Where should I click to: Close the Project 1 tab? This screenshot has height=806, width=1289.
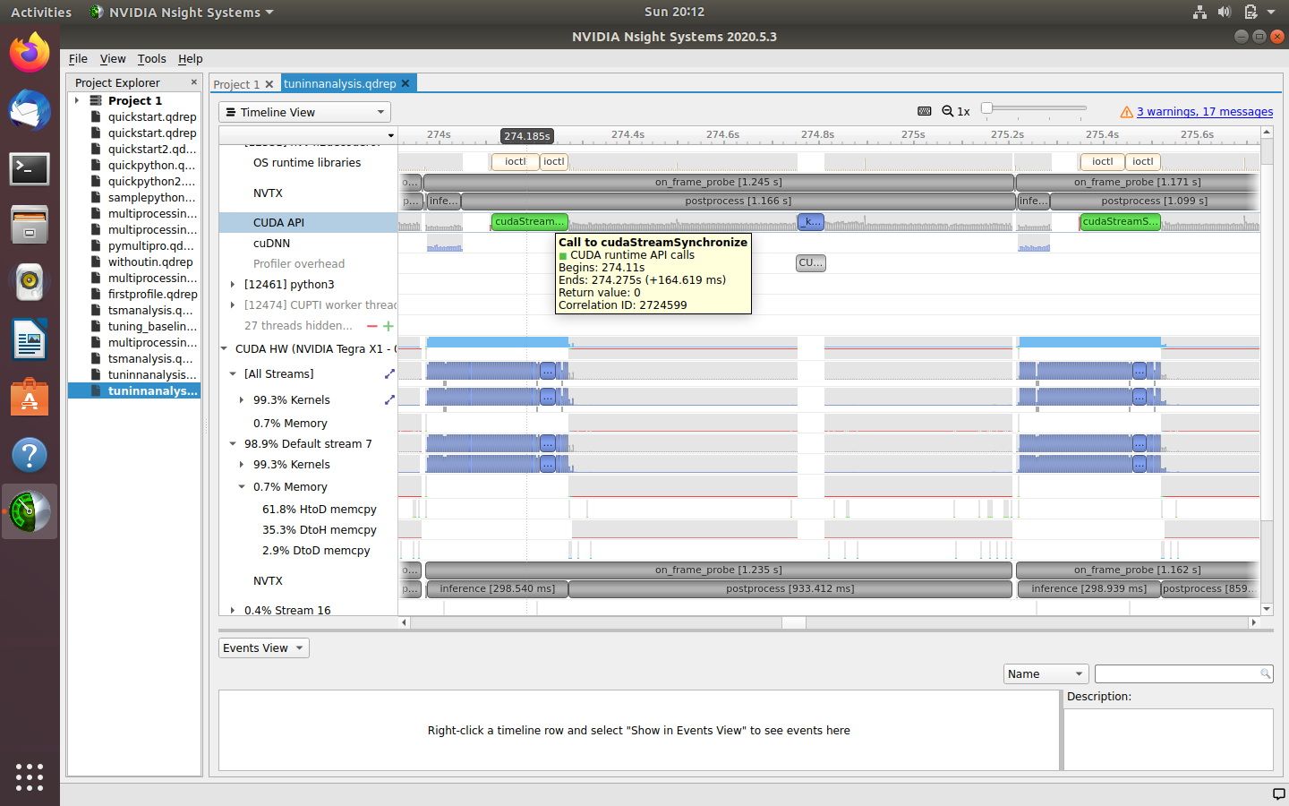click(269, 84)
